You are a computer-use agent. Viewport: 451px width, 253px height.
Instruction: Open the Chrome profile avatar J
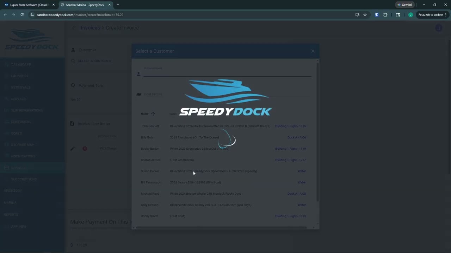click(410, 15)
